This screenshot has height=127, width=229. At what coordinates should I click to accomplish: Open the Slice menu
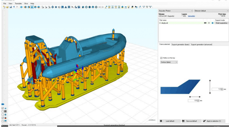click(x=26, y=4)
